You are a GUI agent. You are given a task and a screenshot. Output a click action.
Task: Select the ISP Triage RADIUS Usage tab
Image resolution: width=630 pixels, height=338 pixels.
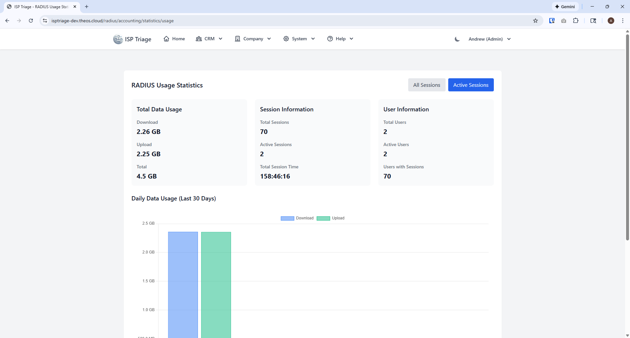42,7
